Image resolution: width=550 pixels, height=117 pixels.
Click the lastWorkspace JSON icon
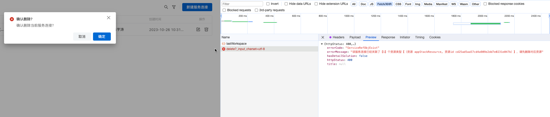click(x=224, y=44)
